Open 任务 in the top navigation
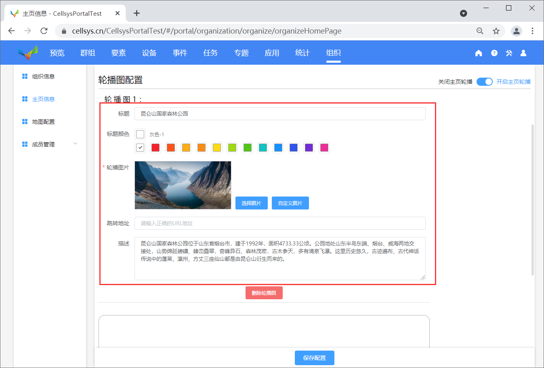Screen dimensions: 544x368 pyautogui.click(x=210, y=53)
